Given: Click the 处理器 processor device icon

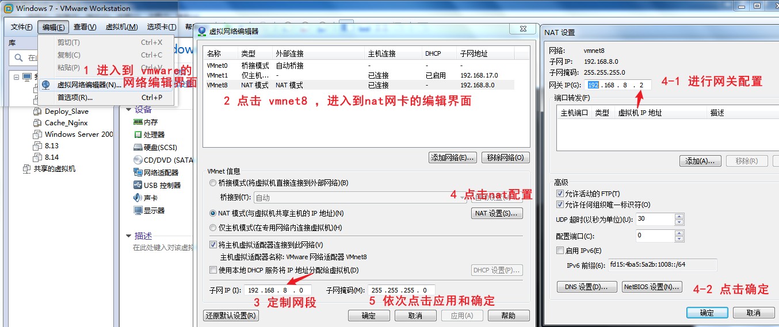Looking at the screenshot, I should [x=138, y=134].
